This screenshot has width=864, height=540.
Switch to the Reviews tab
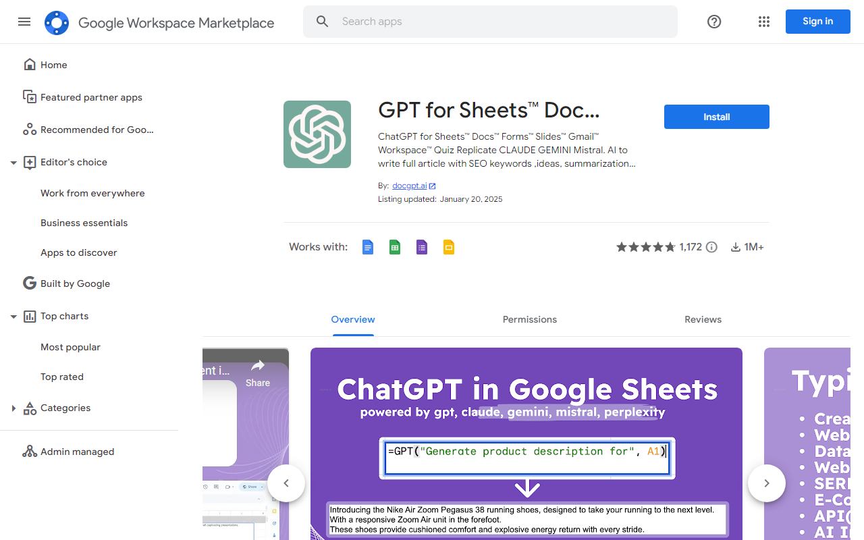703,319
